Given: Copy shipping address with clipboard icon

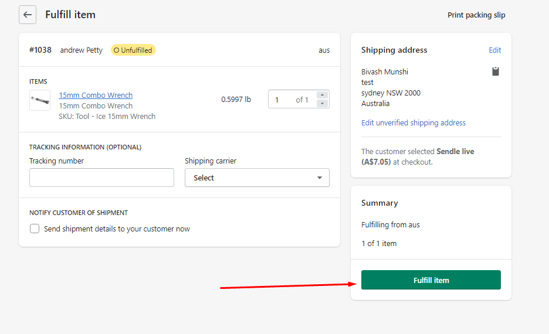Looking at the screenshot, I should [x=496, y=71].
